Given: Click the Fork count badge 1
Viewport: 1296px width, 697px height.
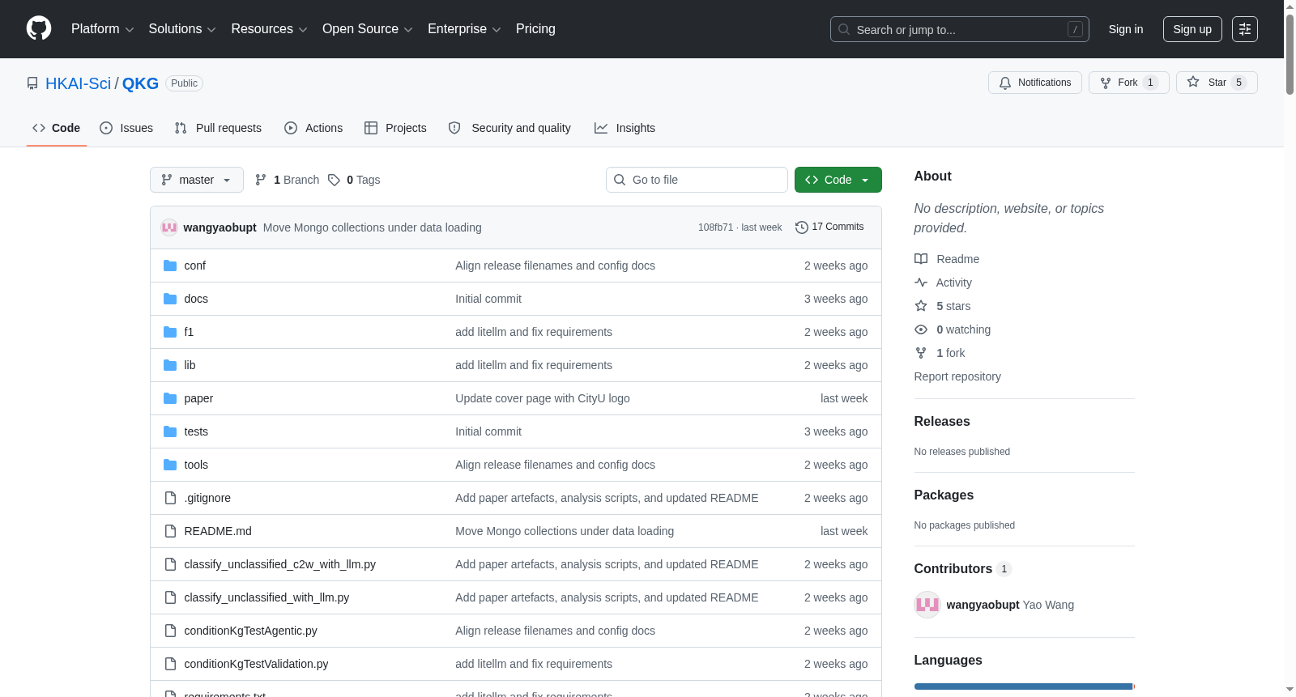Looking at the screenshot, I should (x=1150, y=83).
